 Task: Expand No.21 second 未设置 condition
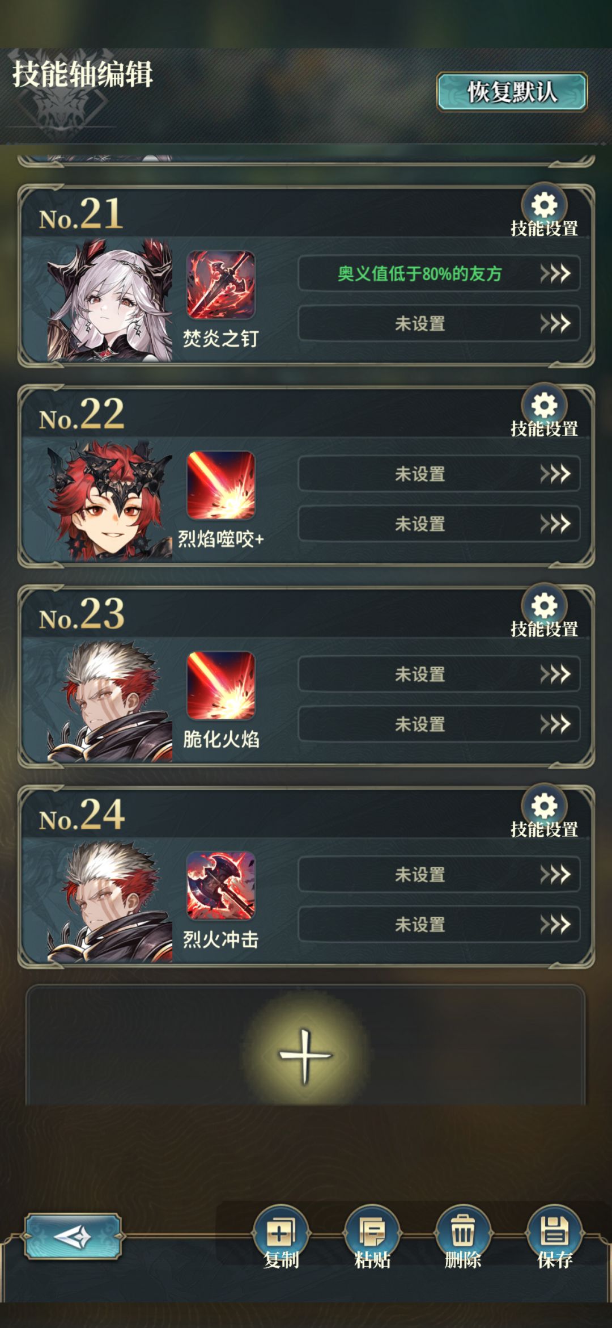pyautogui.click(x=439, y=323)
